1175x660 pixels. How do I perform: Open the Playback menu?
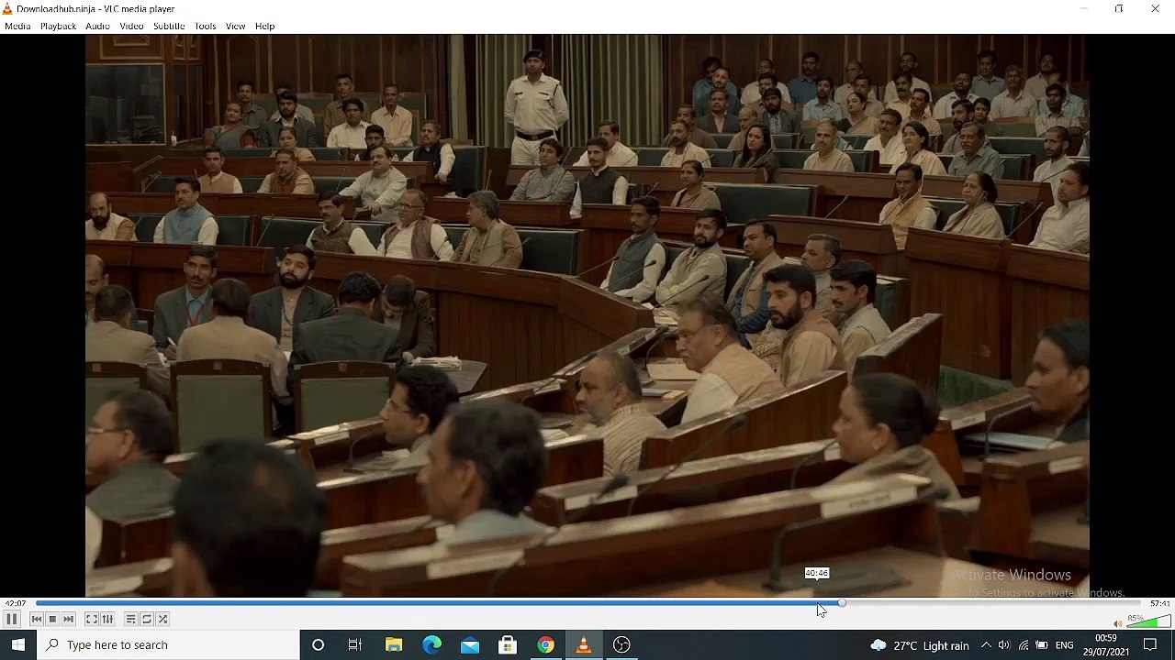(58, 27)
